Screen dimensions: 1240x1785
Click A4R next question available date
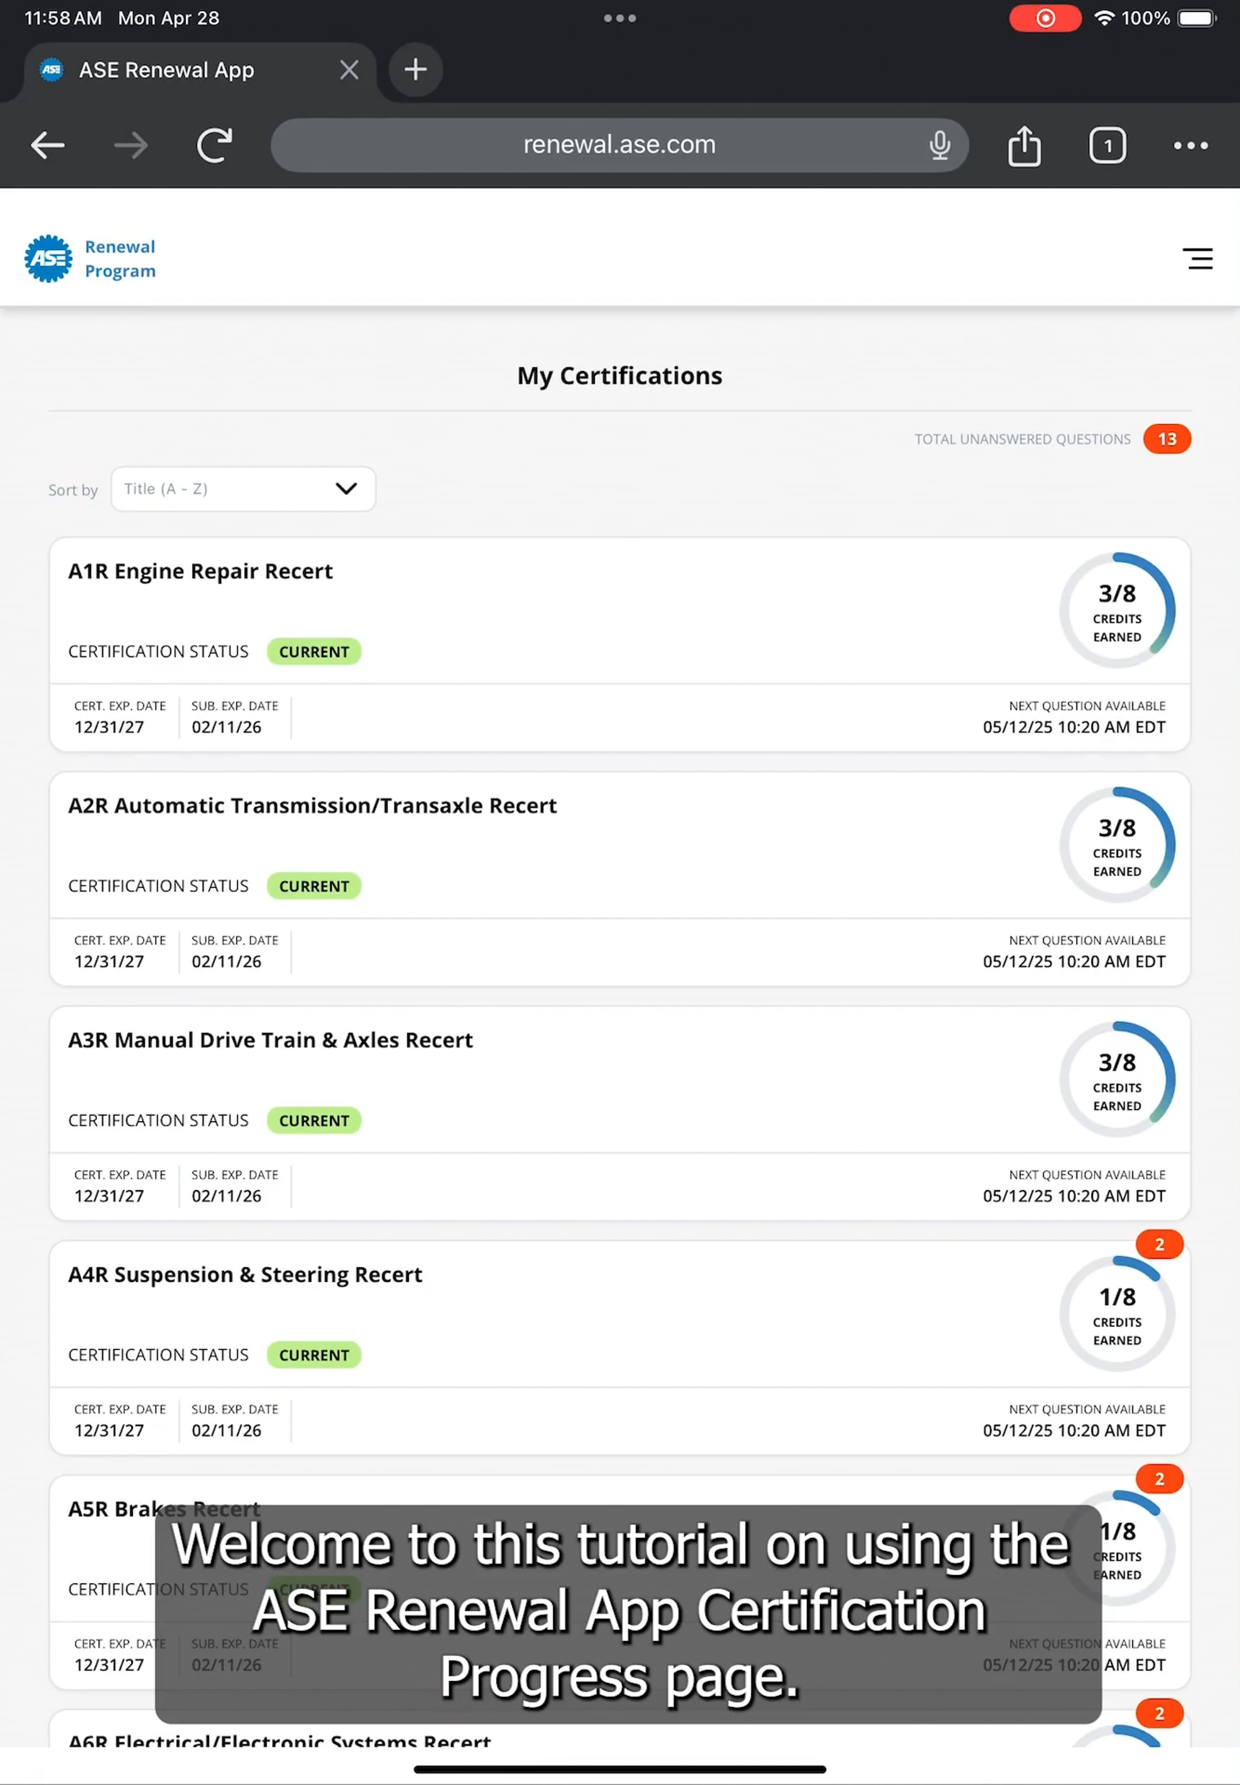tap(1074, 1430)
